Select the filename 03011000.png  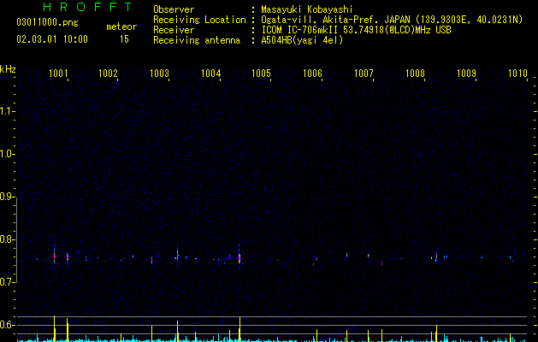point(47,22)
